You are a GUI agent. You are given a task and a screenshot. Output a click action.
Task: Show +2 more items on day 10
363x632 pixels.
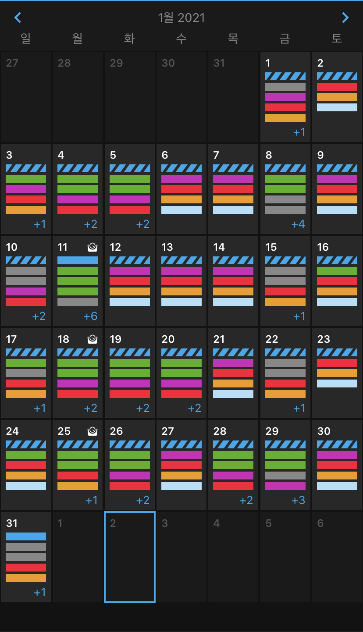point(39,316)
